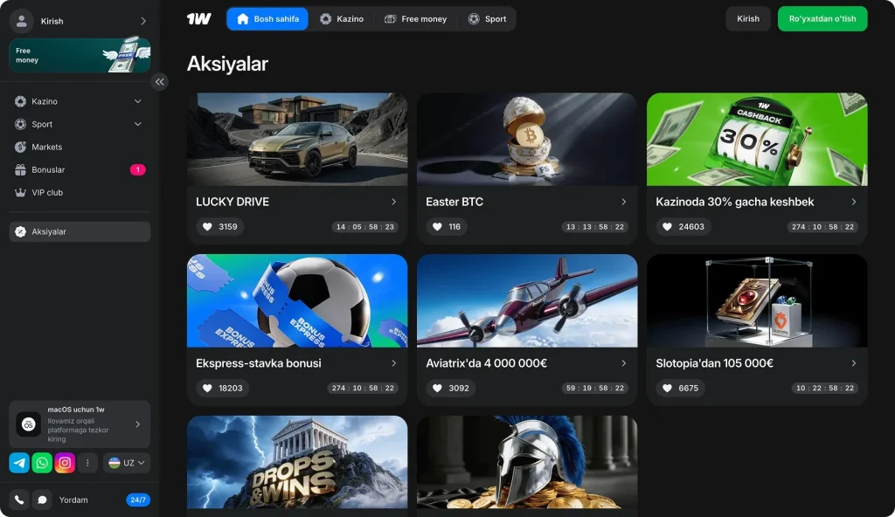Open the WhatsApp contact icon
The height and width of the screenshot is (517, 895).
point(42,463)
